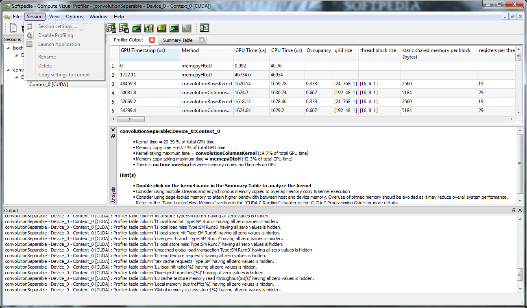Open the Window menu
The height and width of the screenshot is (308, 527).
click(98, 17)
